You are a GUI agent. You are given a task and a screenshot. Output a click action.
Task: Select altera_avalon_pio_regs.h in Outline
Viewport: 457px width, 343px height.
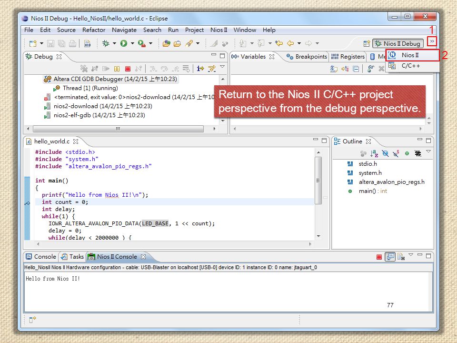pos(386,182)
